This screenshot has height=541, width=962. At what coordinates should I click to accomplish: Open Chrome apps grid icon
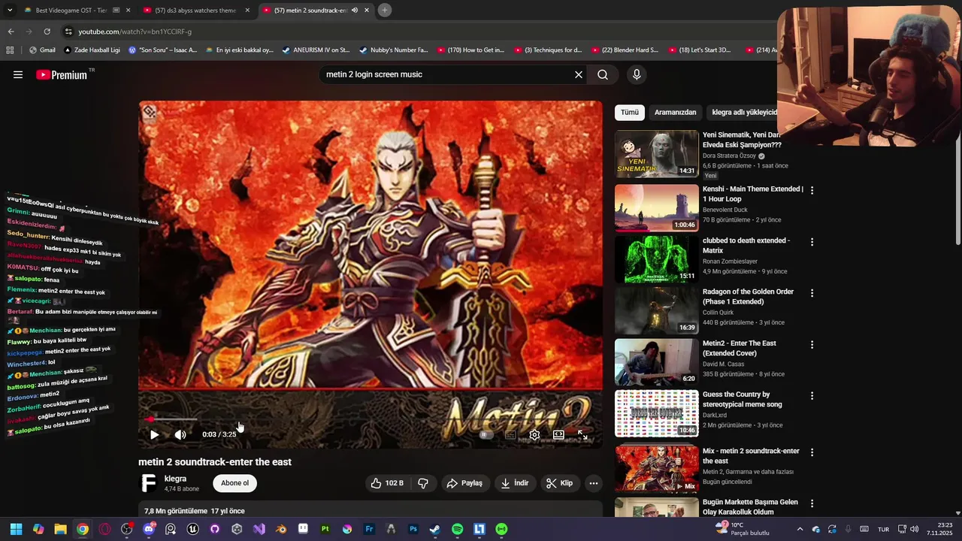pyautogui.click(x=10, y=50)
